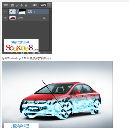Select the 背景 layer thumbnail
This screenshot has height=128, width=129.
[x=13, y=18]
